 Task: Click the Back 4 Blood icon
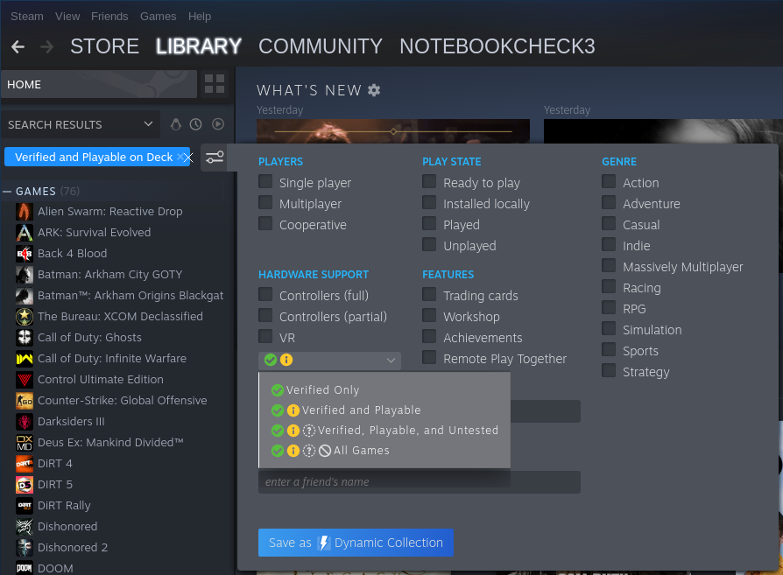[25, 254]
